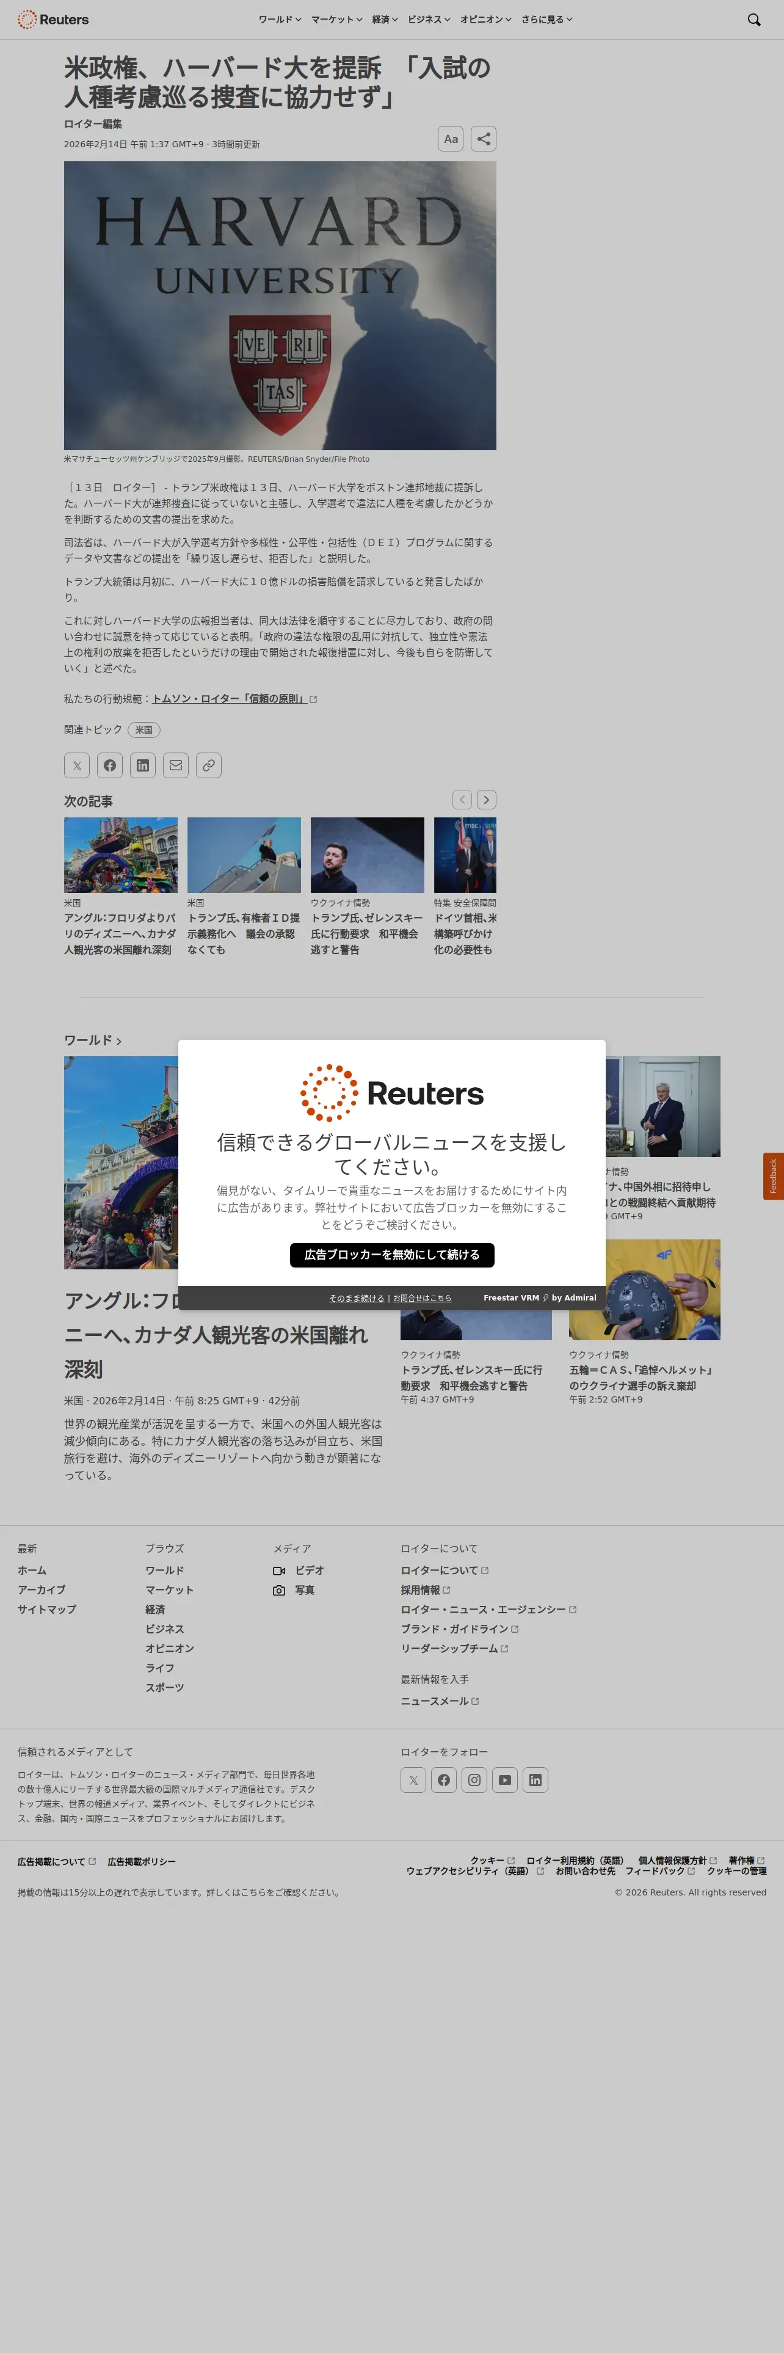The image size is (784, 2353).
Task: Follow Reuters on Instagram in footer
Action: point(474,1779)
